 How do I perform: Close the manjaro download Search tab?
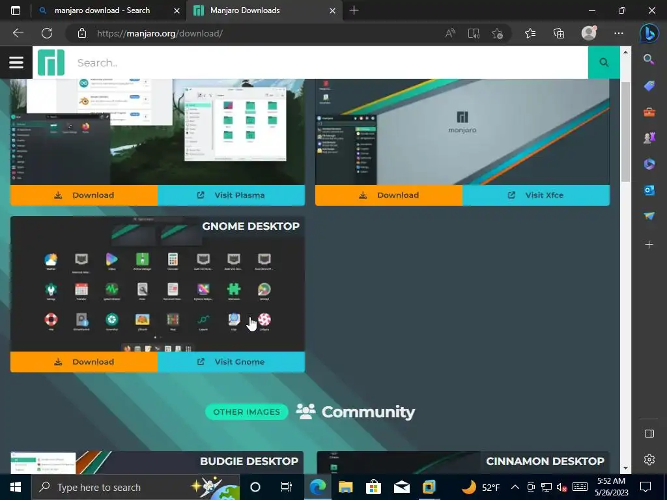pos(177,10)
